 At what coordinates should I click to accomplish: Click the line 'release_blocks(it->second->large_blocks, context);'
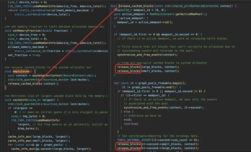tap(158, 148)
